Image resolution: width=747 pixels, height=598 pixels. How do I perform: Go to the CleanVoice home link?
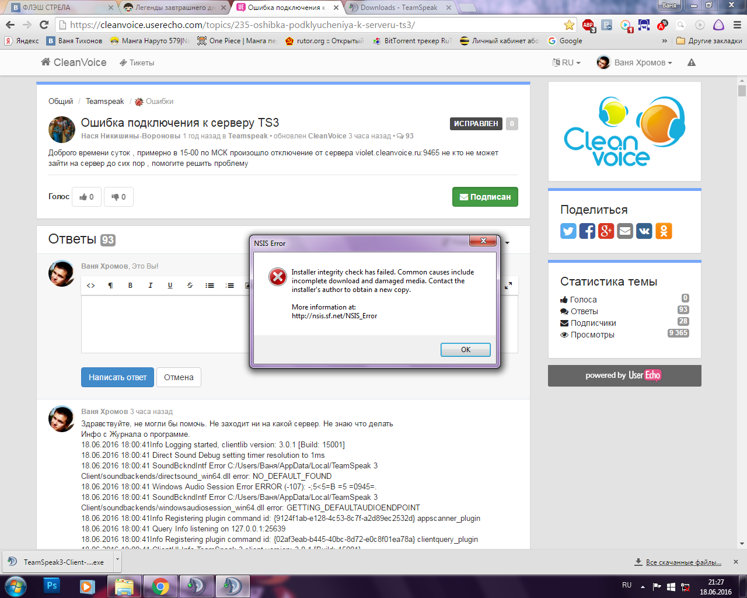(74, 62)
